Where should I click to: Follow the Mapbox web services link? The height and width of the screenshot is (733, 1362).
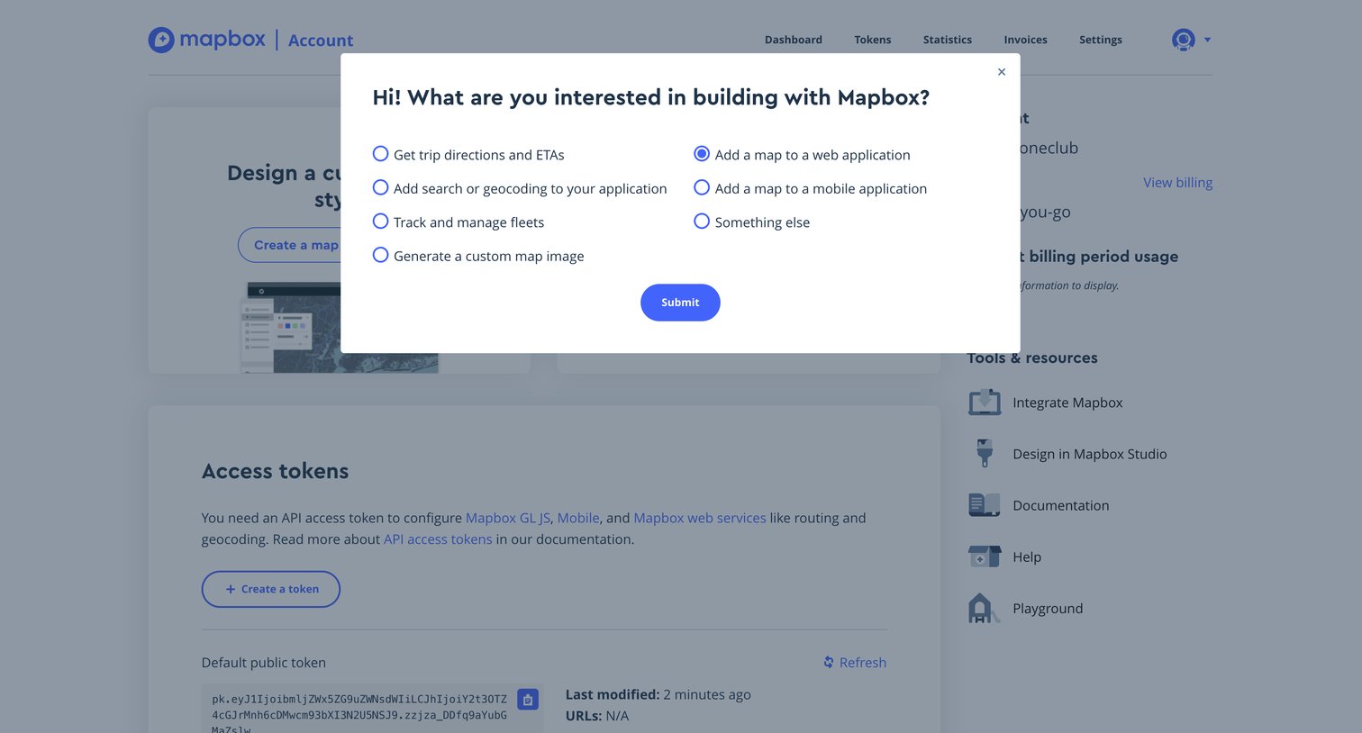[700, 518]
